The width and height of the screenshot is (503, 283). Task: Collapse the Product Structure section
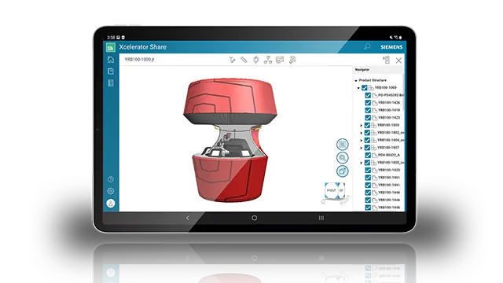356,80
